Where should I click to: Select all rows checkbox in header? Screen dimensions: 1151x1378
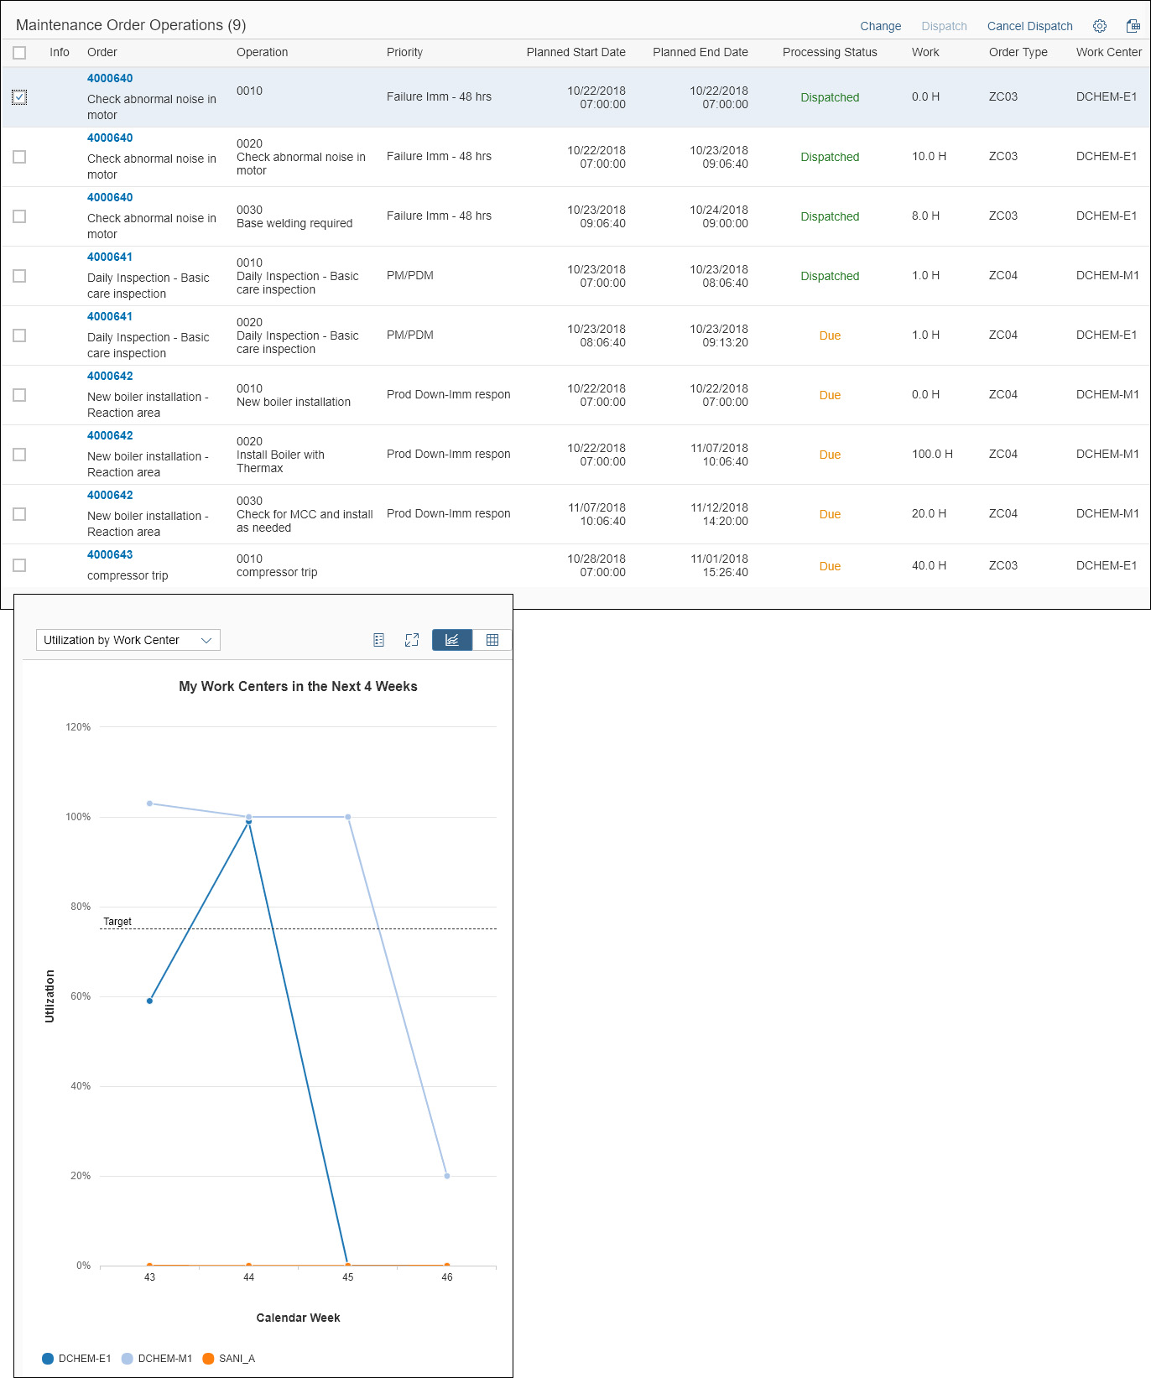point(19,53)
